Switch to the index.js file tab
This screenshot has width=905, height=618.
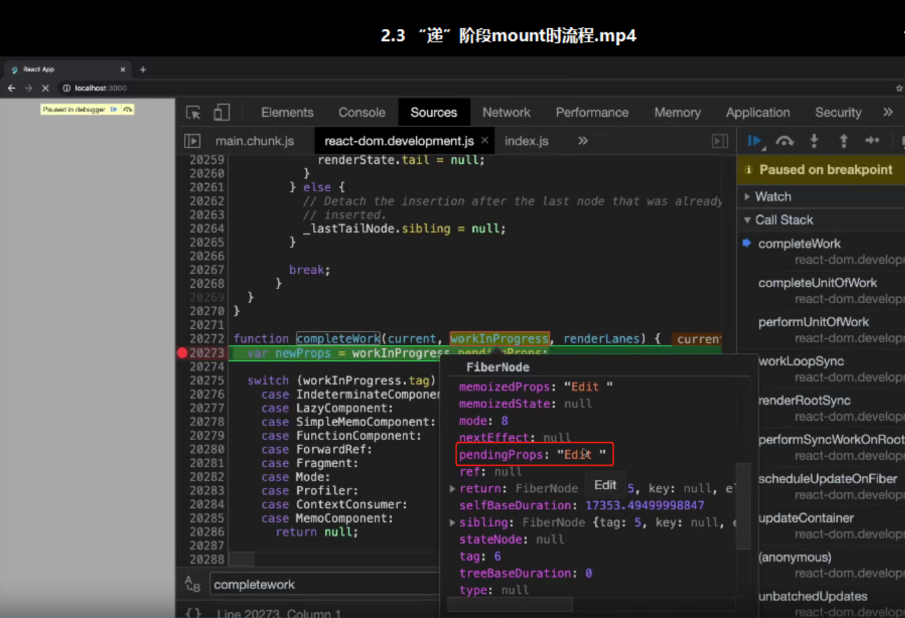526,141
